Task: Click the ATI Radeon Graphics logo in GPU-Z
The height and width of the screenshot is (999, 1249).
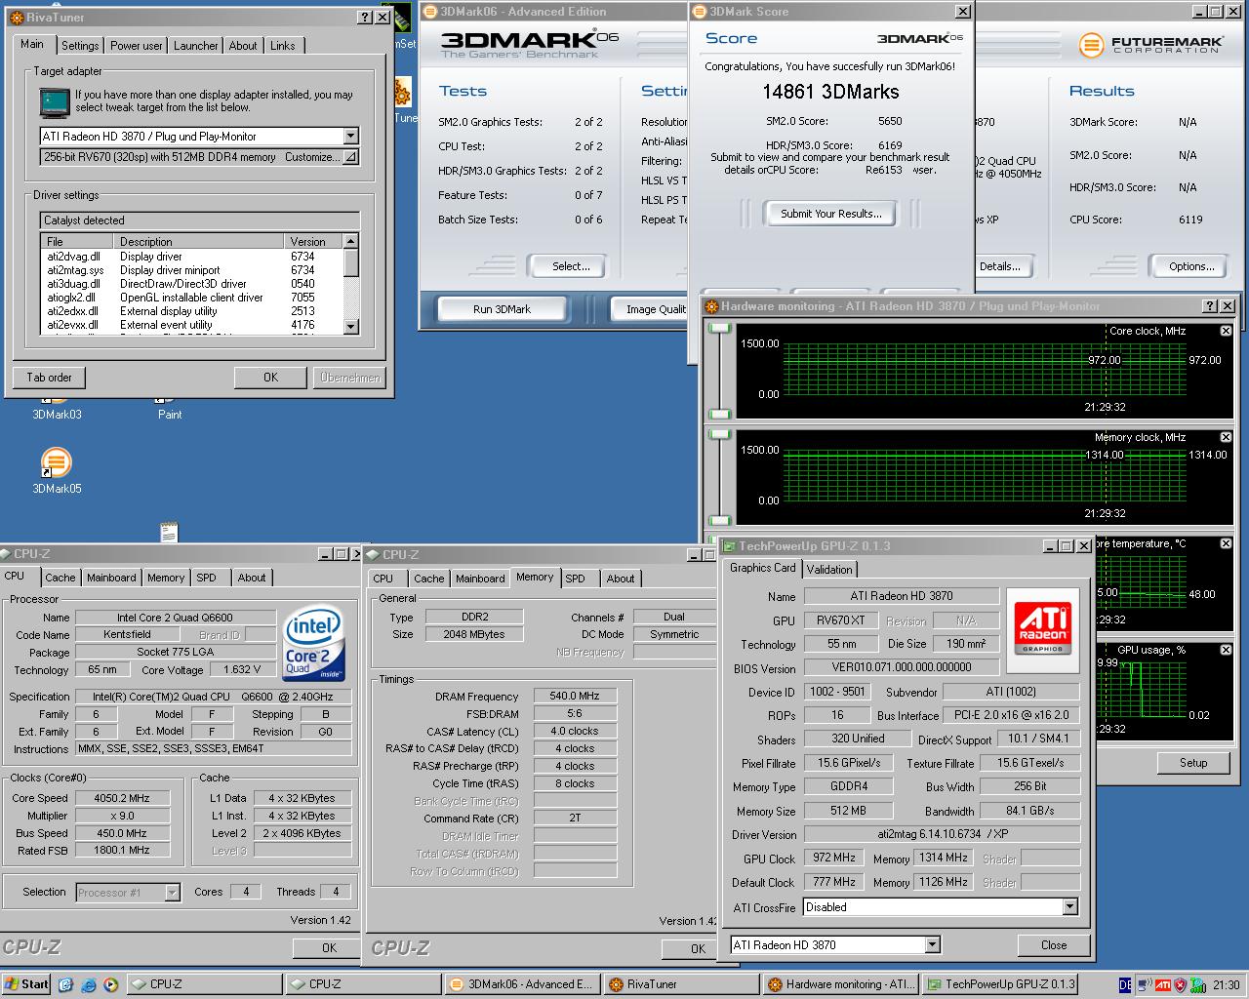Action: tap(1043, 630)
